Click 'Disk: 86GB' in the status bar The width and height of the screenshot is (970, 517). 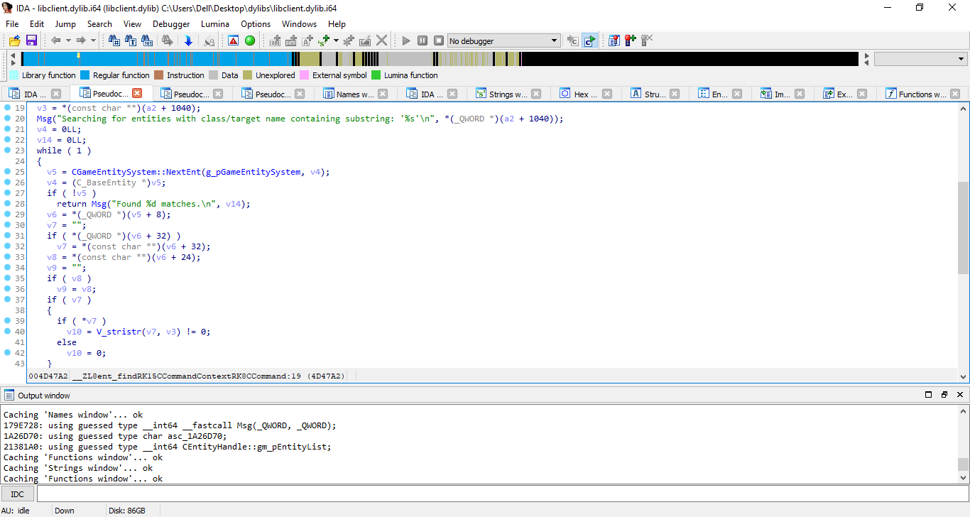[x=128, y=511]
